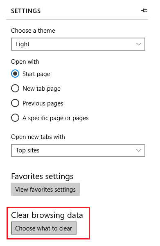Click the Clear browsing data heading
Screen dimensions: 160x246
(47, 215)
